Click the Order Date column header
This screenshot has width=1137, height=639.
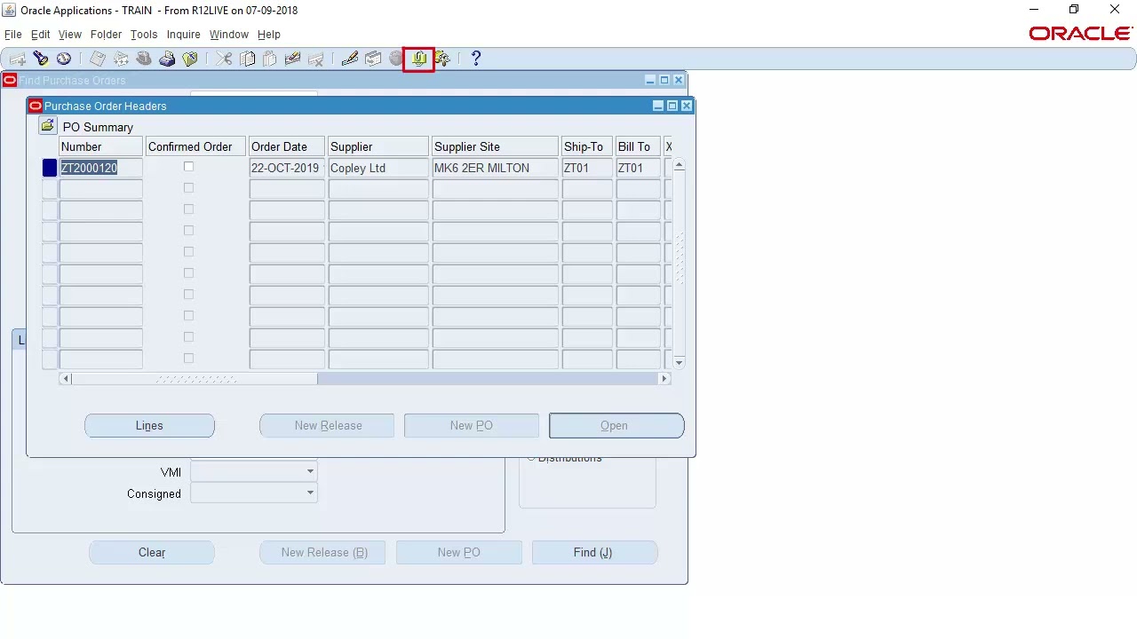[287, 146]
